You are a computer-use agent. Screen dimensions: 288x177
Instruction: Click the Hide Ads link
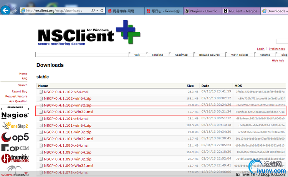pos(278,60)
